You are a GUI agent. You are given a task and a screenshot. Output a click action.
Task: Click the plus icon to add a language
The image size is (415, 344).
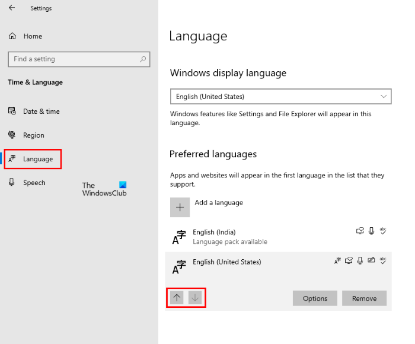pyautogui.click(x=180, y=207)
